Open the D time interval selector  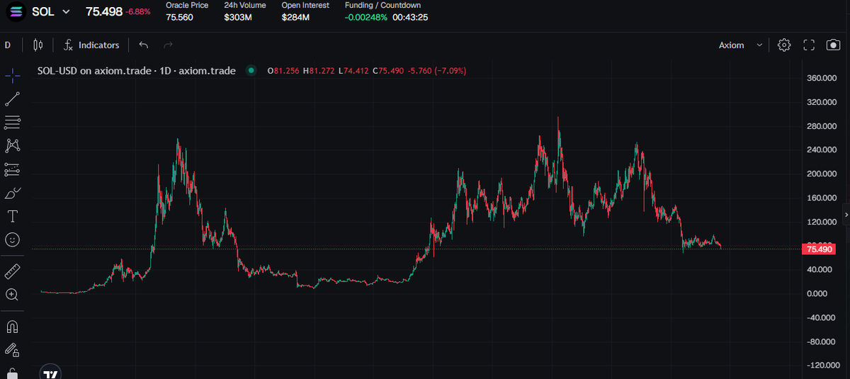point(8,45)
